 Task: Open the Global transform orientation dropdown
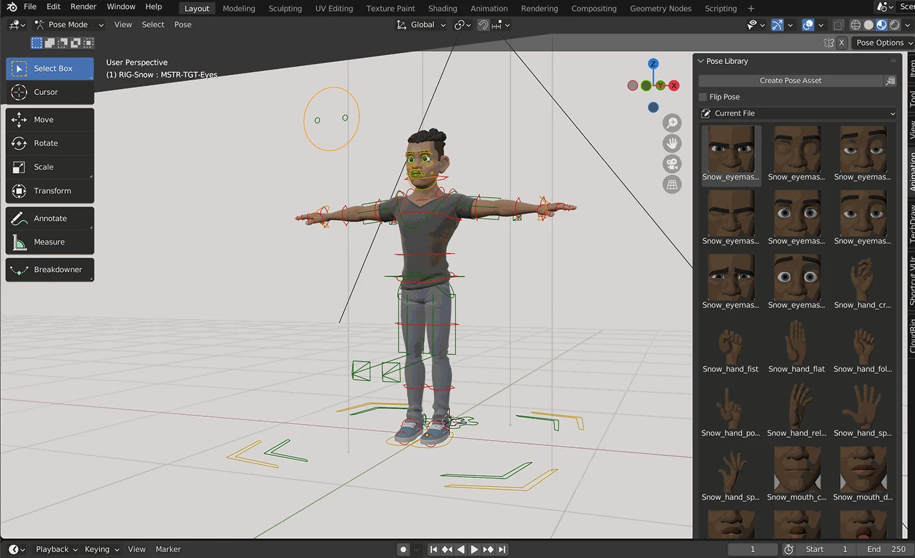(422, 25)
